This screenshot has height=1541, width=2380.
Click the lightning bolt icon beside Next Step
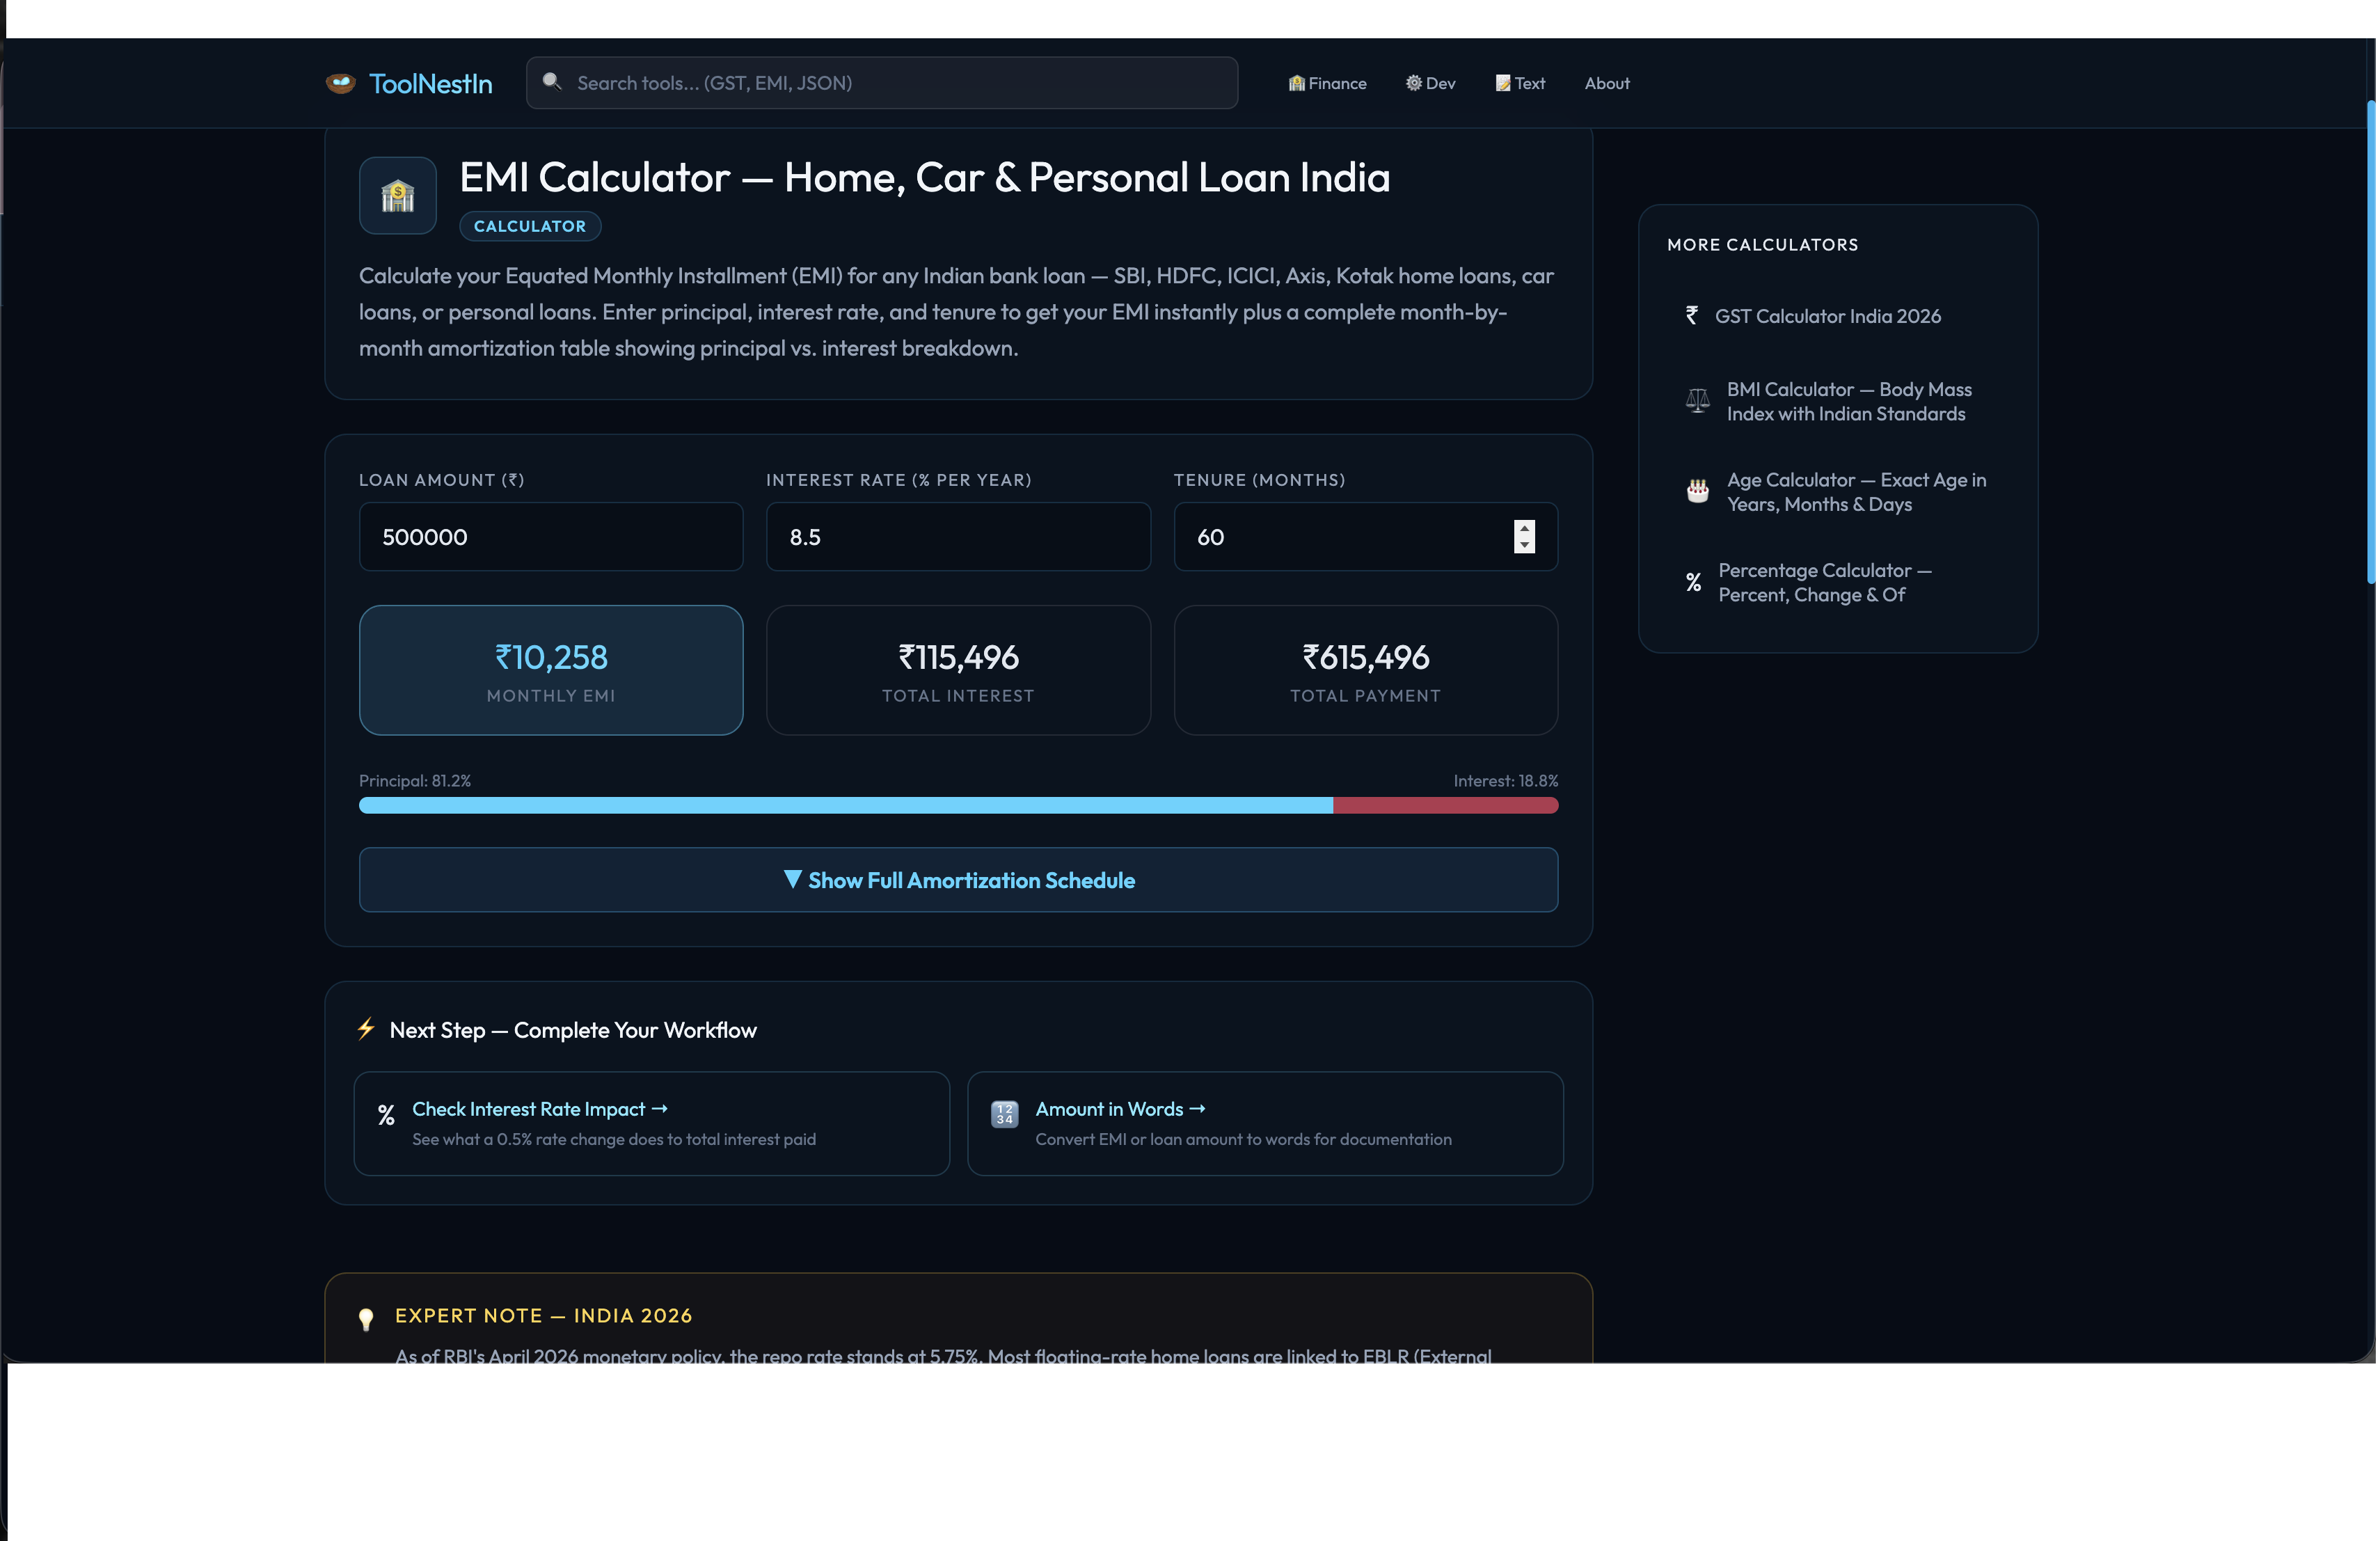click(x=366, y=1030)
